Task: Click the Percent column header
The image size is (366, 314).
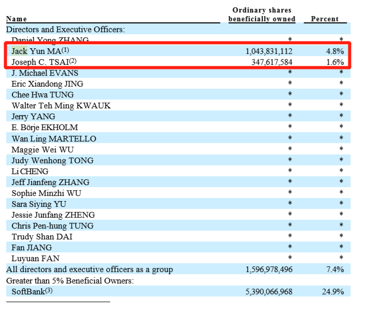Action: [x=324, y=19]
